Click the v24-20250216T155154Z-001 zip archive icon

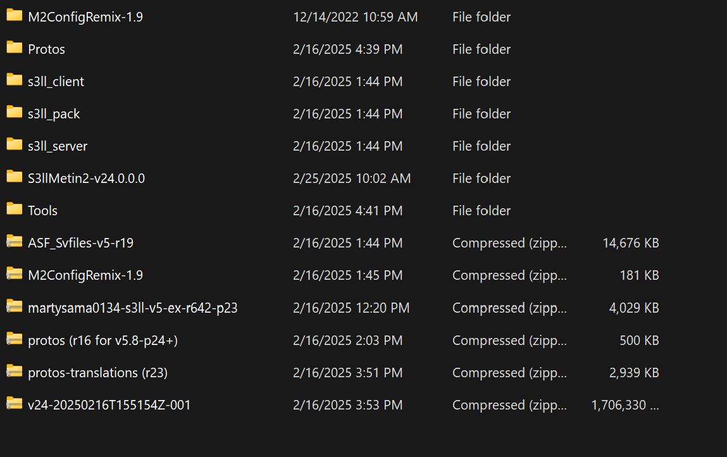click(x=15, y=404)
